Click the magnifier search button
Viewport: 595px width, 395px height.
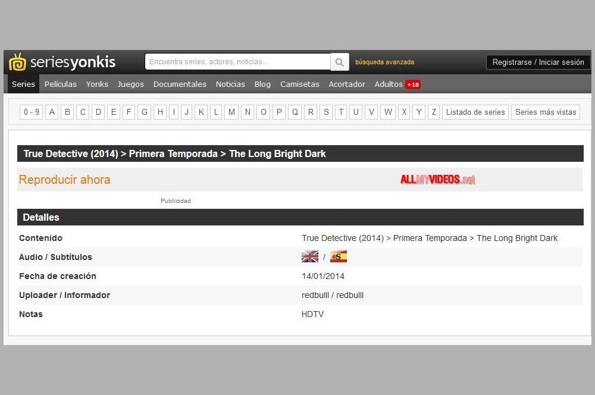pos(340,62)
